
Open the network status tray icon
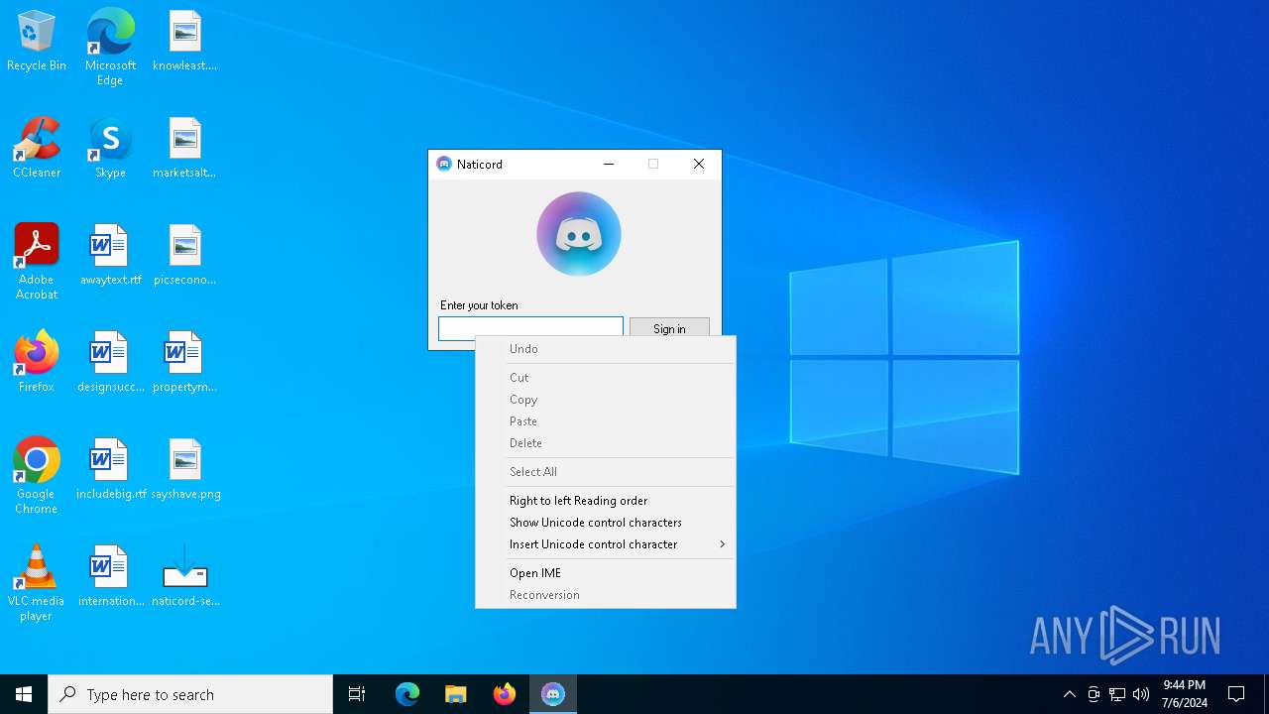pos(1117,694)
